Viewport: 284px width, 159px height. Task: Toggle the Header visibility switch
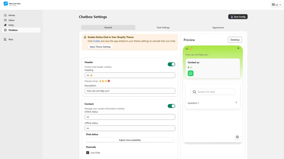pos(171,64)
